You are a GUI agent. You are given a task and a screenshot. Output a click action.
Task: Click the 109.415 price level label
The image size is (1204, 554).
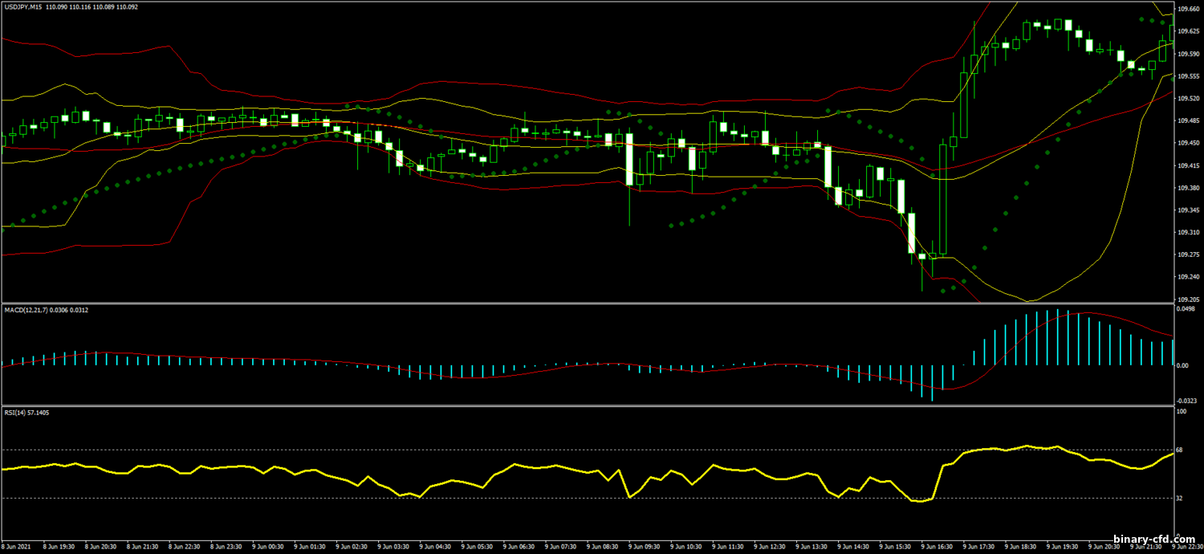coord(1188,165)
